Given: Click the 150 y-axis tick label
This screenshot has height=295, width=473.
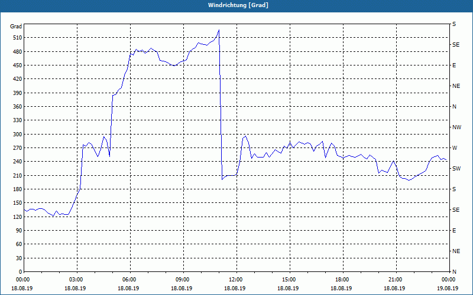Looking at the screenshot, I should [18, 203].
